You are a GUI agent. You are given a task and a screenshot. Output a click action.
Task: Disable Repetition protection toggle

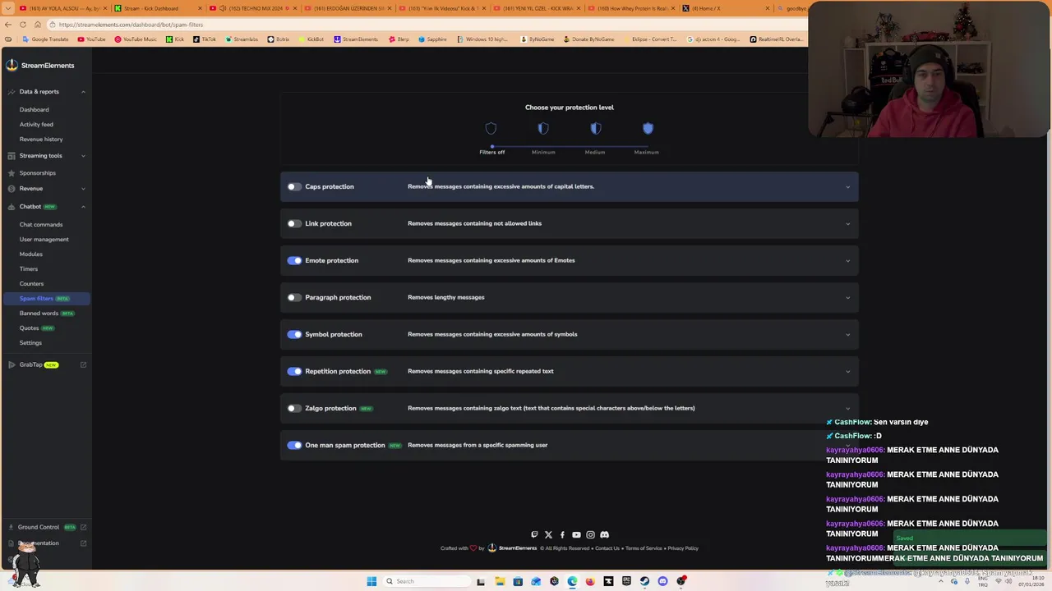coord(294,371)
